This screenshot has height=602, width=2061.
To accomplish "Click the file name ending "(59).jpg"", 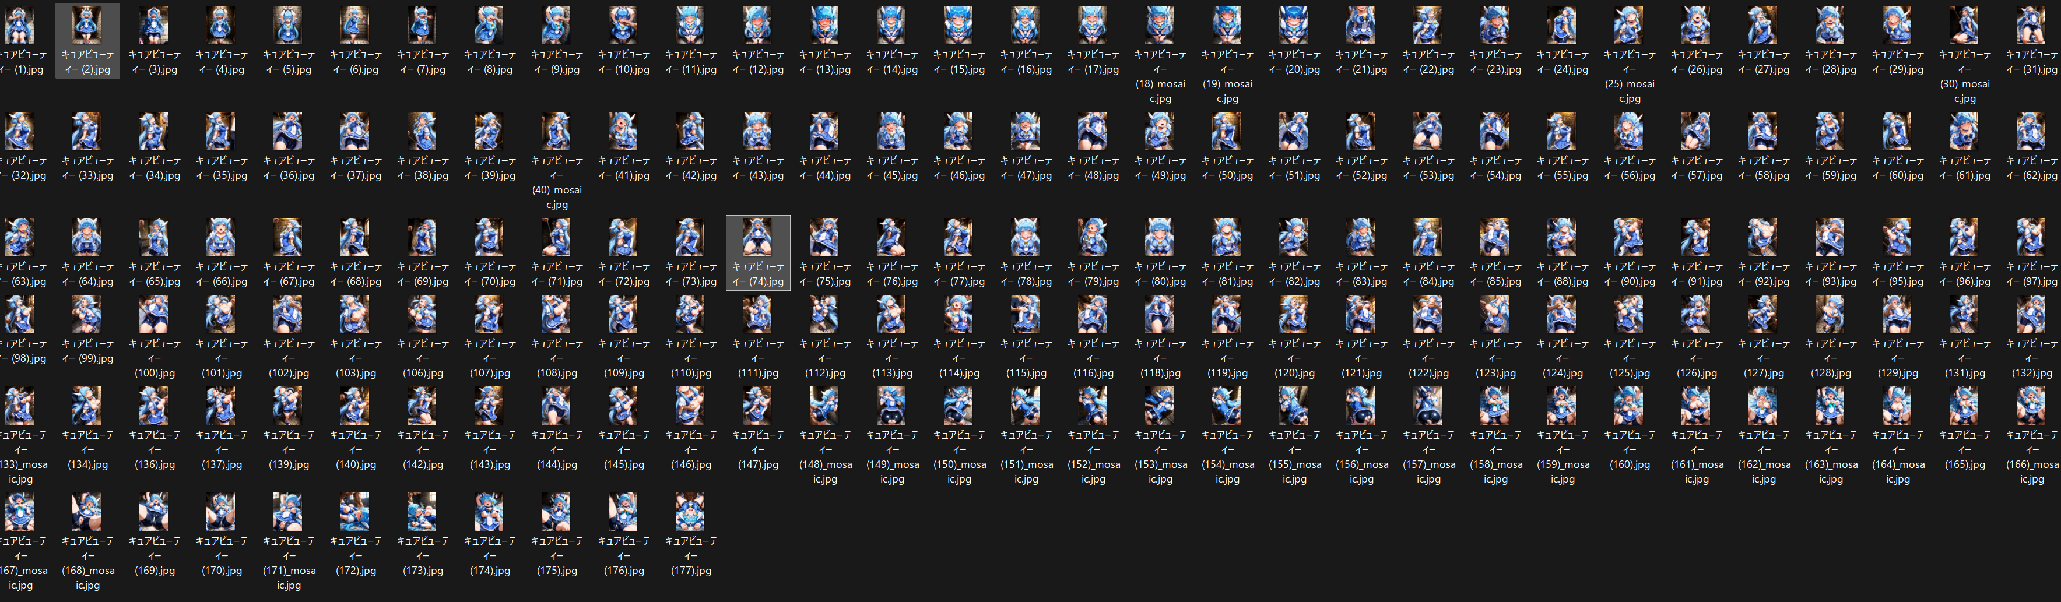I will [1831, 168].
